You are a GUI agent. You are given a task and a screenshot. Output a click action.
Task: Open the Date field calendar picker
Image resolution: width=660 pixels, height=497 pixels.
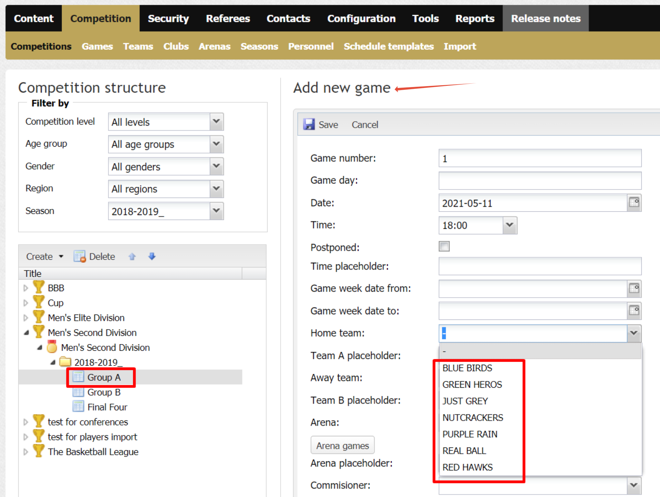pyautogui.click(x=634, y=203)
